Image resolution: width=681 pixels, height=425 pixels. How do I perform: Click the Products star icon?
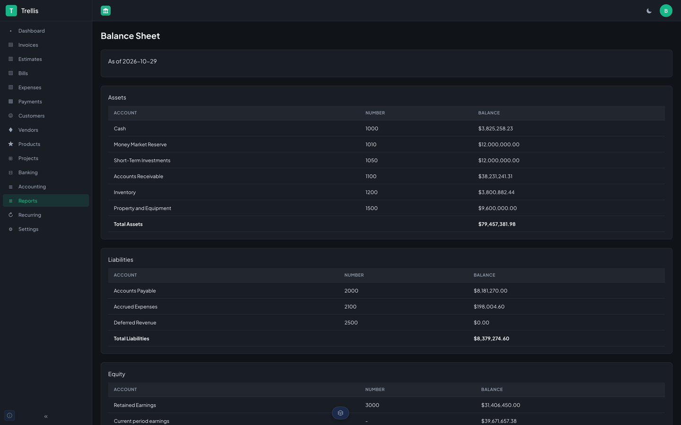10,144
